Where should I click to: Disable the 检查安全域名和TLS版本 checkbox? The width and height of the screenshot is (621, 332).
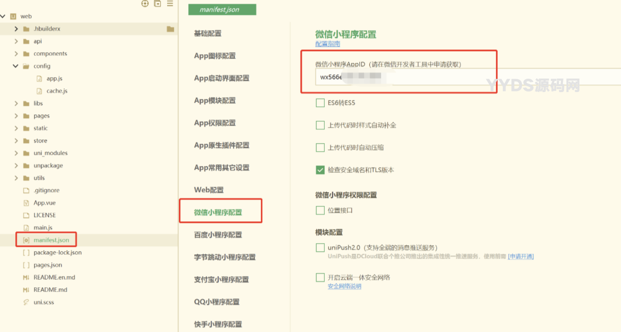coord(320,170)
